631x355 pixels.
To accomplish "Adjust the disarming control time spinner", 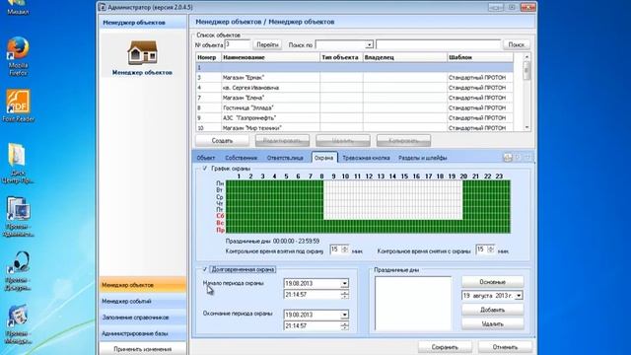I will 490,249.
